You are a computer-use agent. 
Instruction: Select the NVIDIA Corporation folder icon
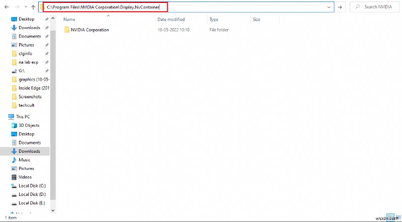coord(67,30)
